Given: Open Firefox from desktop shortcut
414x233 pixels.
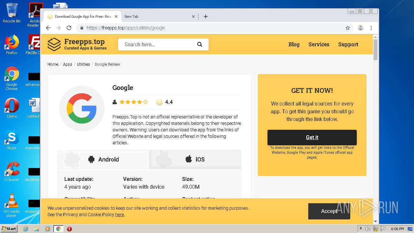Looking at the screenshot, I should (x=12, y=45).
